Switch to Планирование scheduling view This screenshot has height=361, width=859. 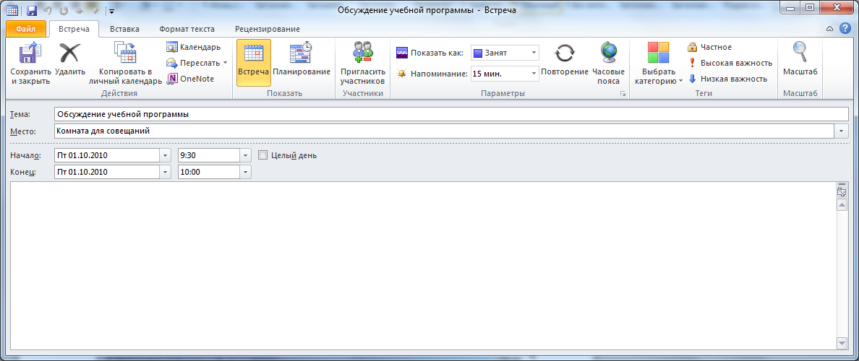click(302, 62)
